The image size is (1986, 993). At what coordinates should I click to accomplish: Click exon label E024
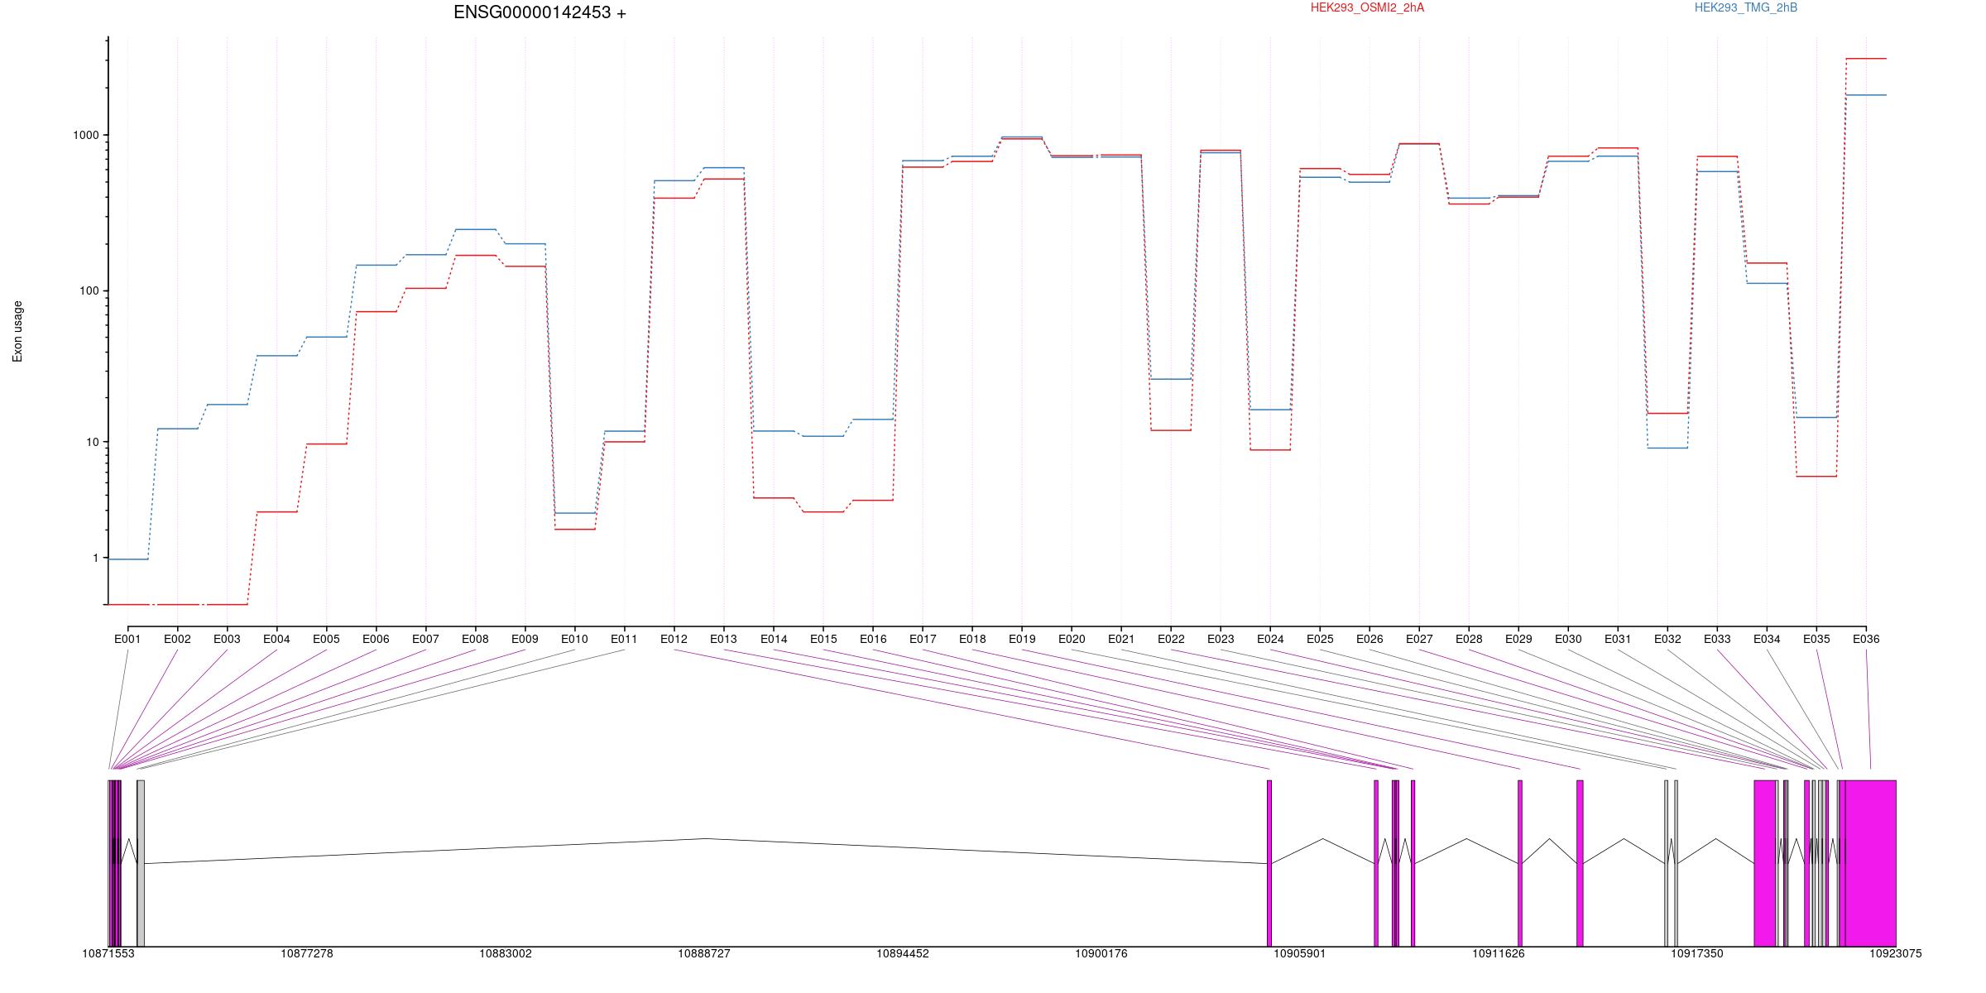(x=1270, y=640)
